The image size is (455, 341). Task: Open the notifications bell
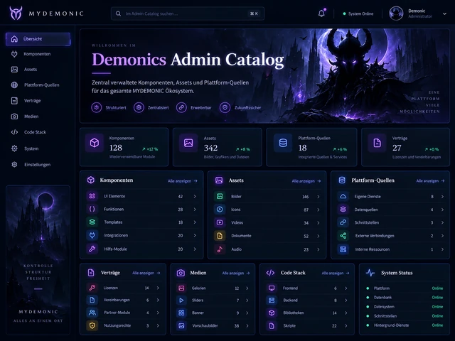pyautogui.click(x=321, y=13)
